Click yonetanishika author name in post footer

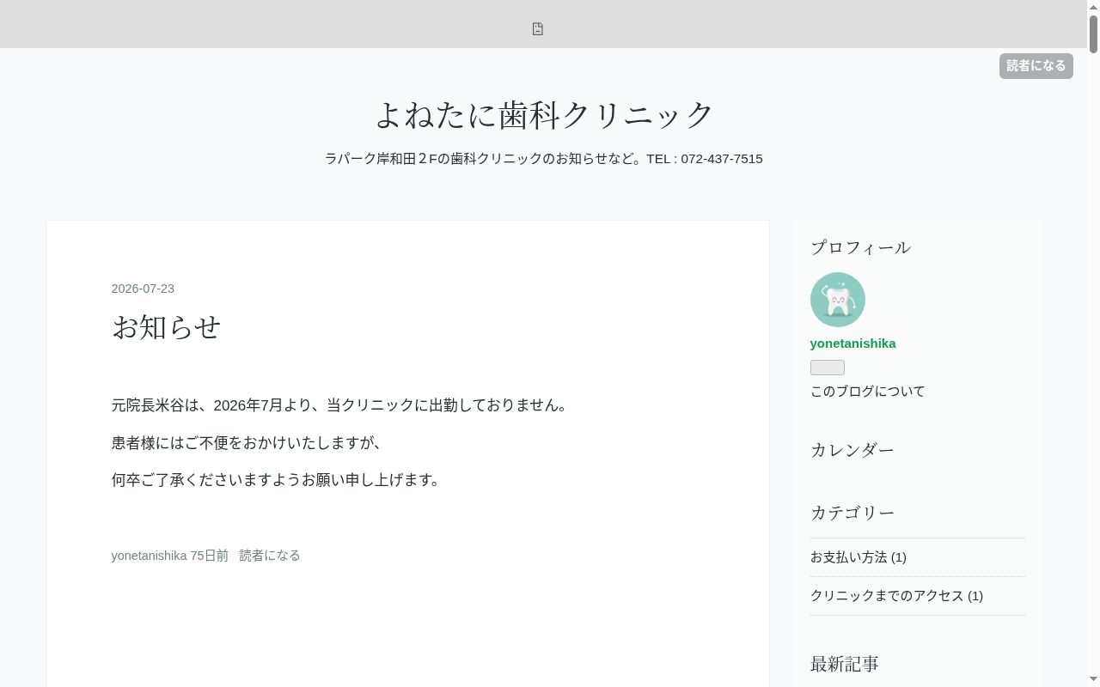[x=149, y=556]
